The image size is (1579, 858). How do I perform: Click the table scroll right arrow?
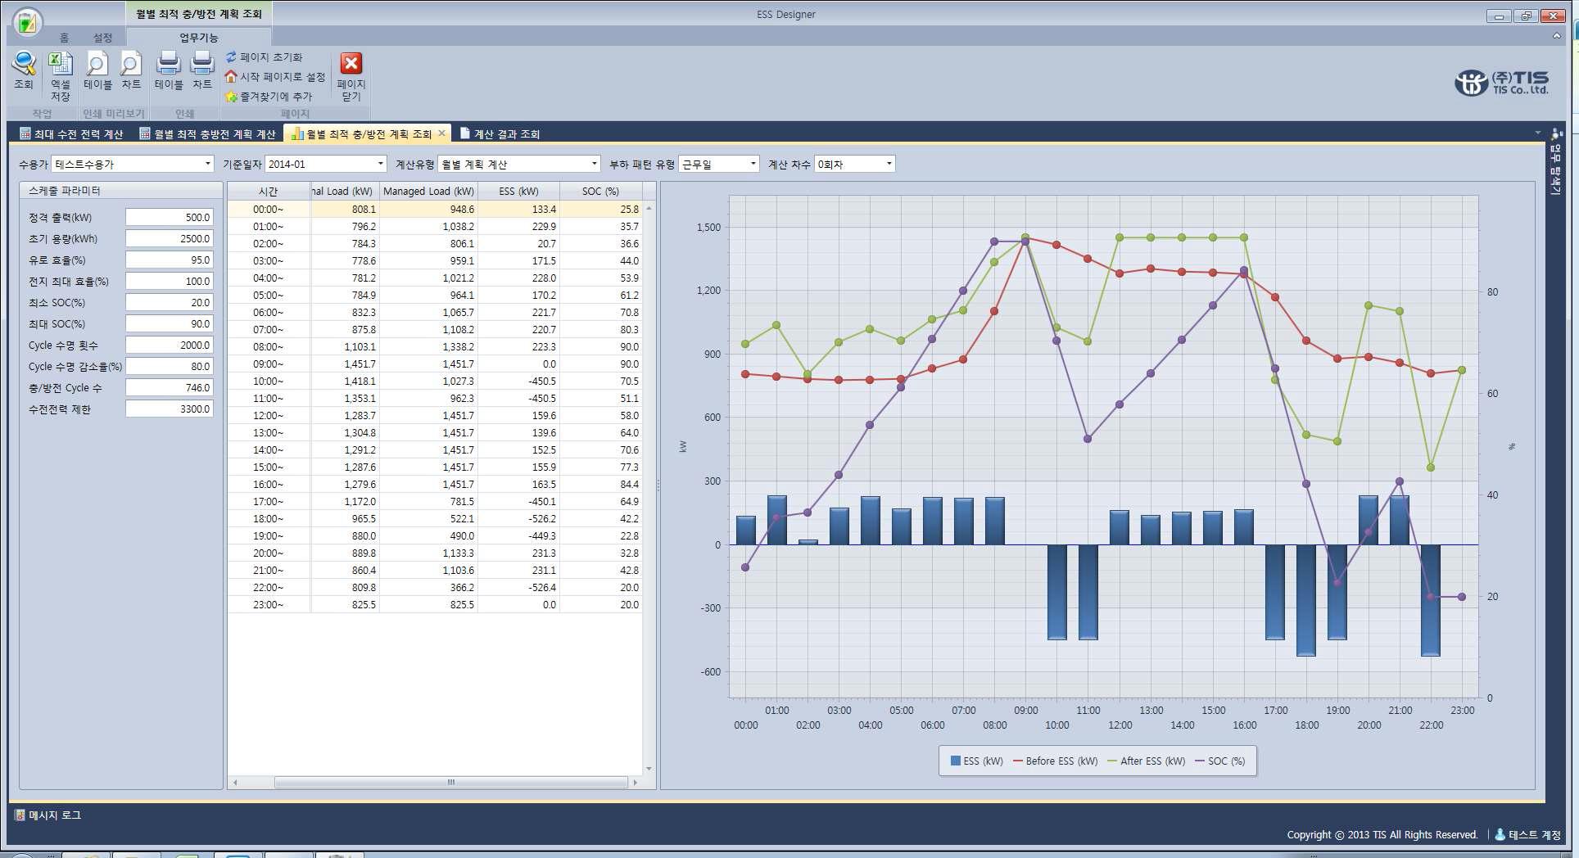coord(635,783)
